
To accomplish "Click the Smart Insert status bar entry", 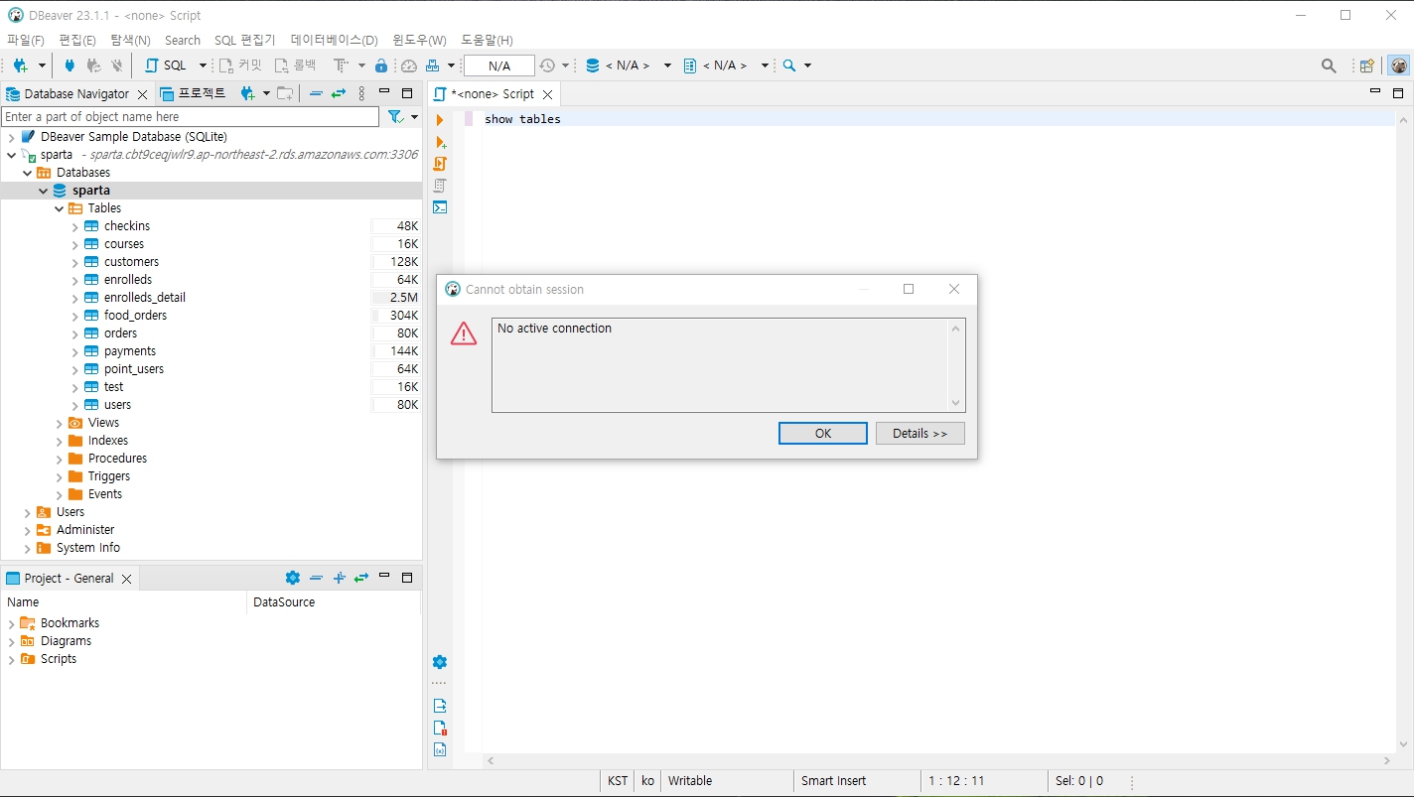I will (834, 781).
